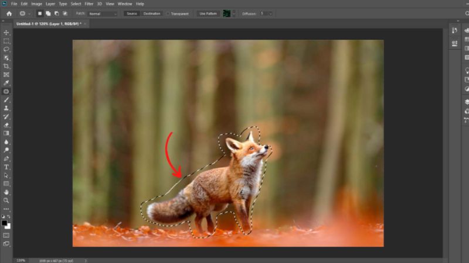
Task: Collapse the right panel dock
Action: pos(458,21)
